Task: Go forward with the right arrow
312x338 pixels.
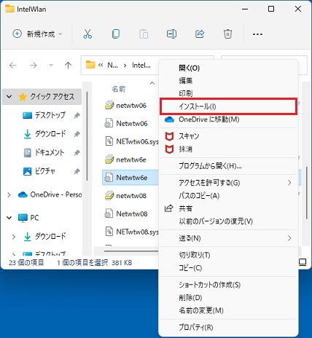Action: click(x=34, y=65)
